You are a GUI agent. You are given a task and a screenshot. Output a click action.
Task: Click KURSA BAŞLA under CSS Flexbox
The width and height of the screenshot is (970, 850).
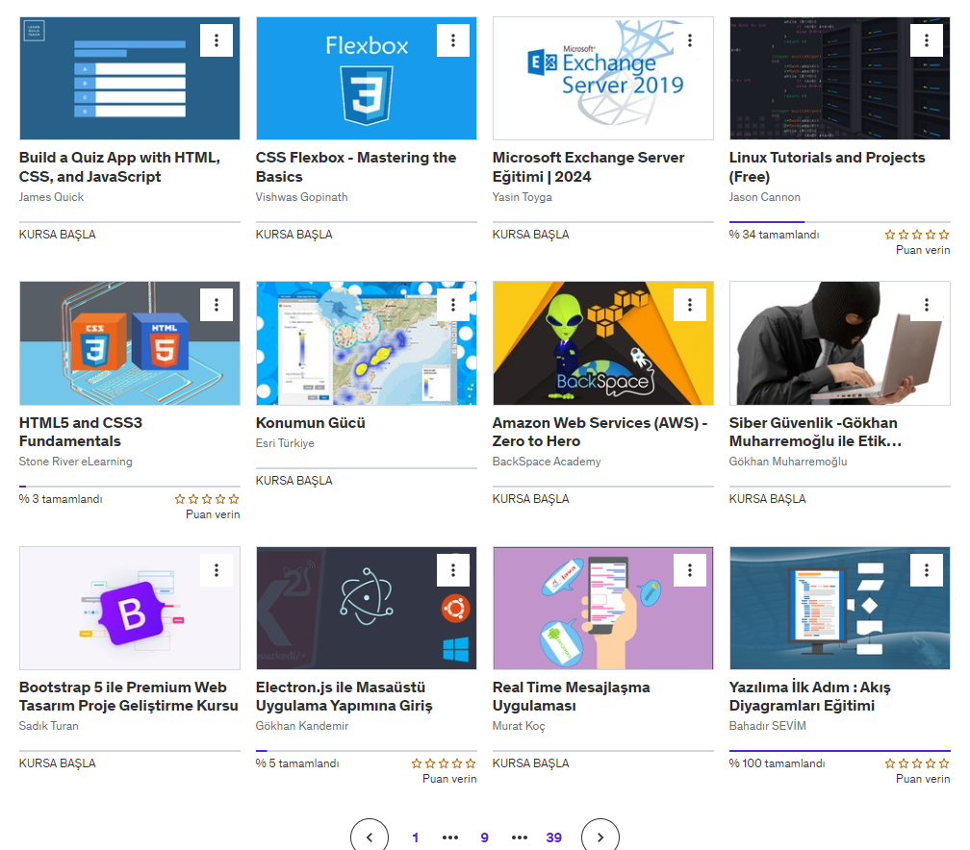[294, 235]
